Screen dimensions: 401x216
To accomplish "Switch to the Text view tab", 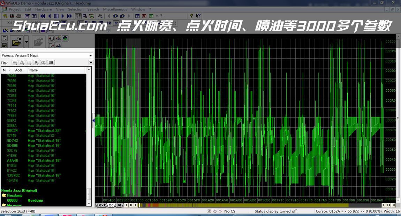I will pos(101,205).
